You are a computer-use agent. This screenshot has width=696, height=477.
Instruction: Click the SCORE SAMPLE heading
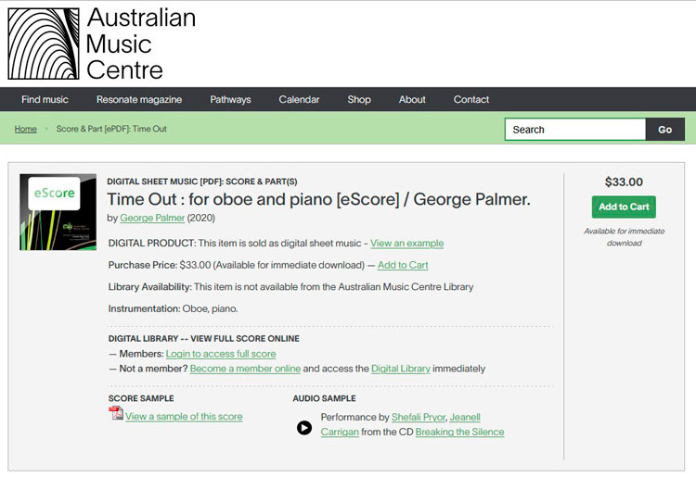tap(141, 398)
